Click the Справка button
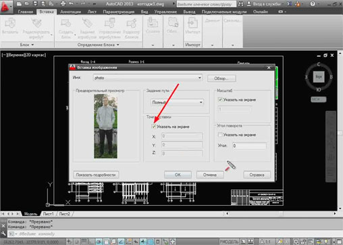The image size is (343, 245). [257, 175]
